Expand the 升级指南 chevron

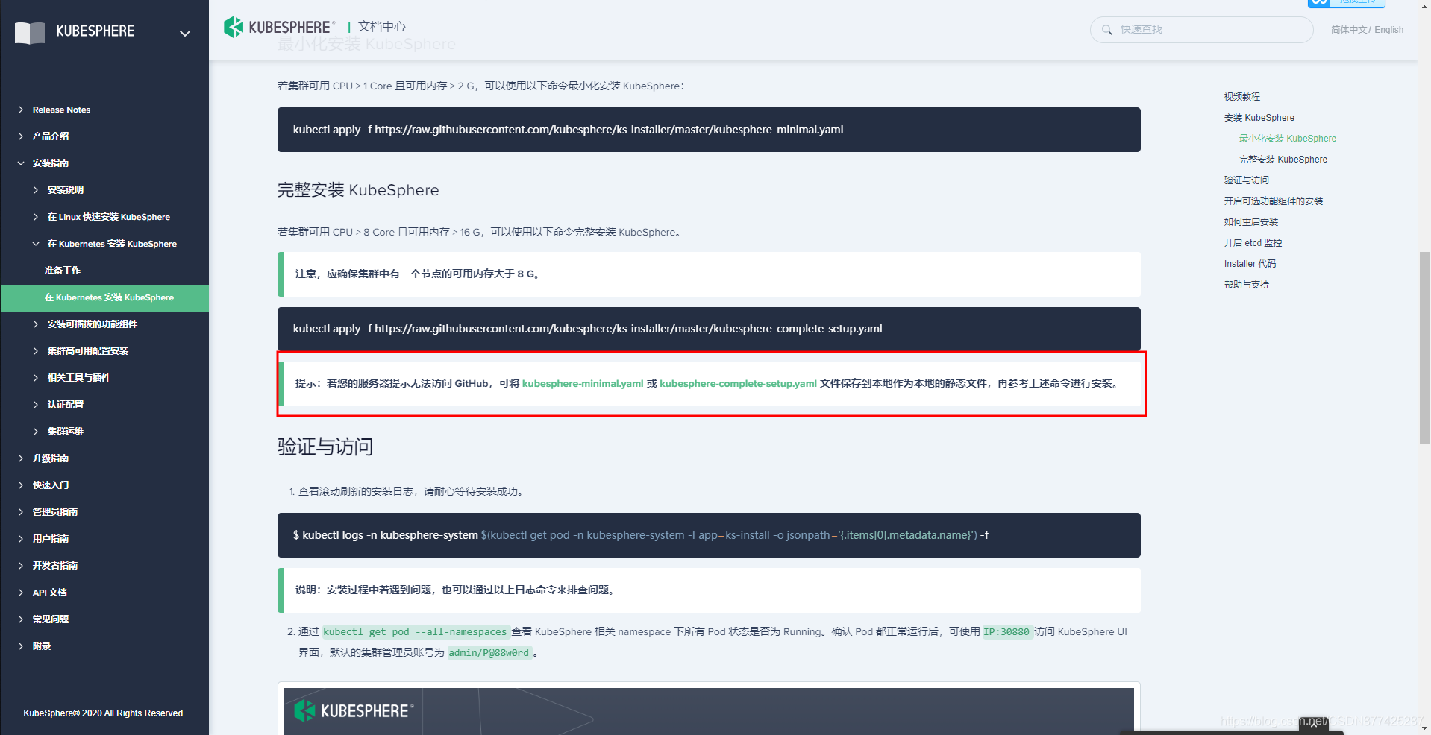point(21,458)
